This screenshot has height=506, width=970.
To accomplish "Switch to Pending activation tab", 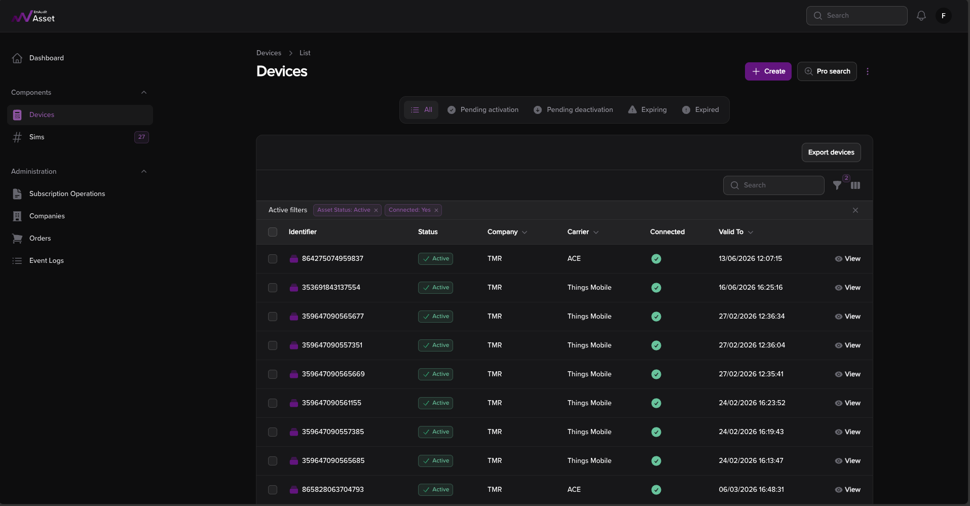I will click(x=483, y=110).
